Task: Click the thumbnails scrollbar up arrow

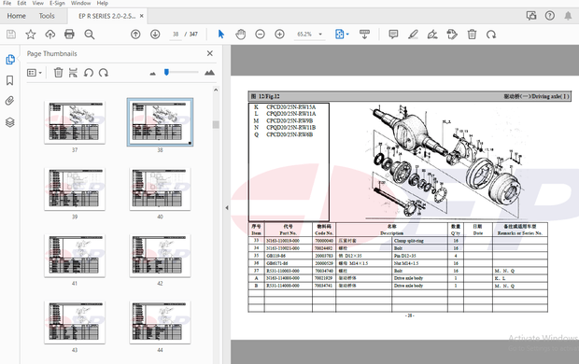Action: (216, 90)
